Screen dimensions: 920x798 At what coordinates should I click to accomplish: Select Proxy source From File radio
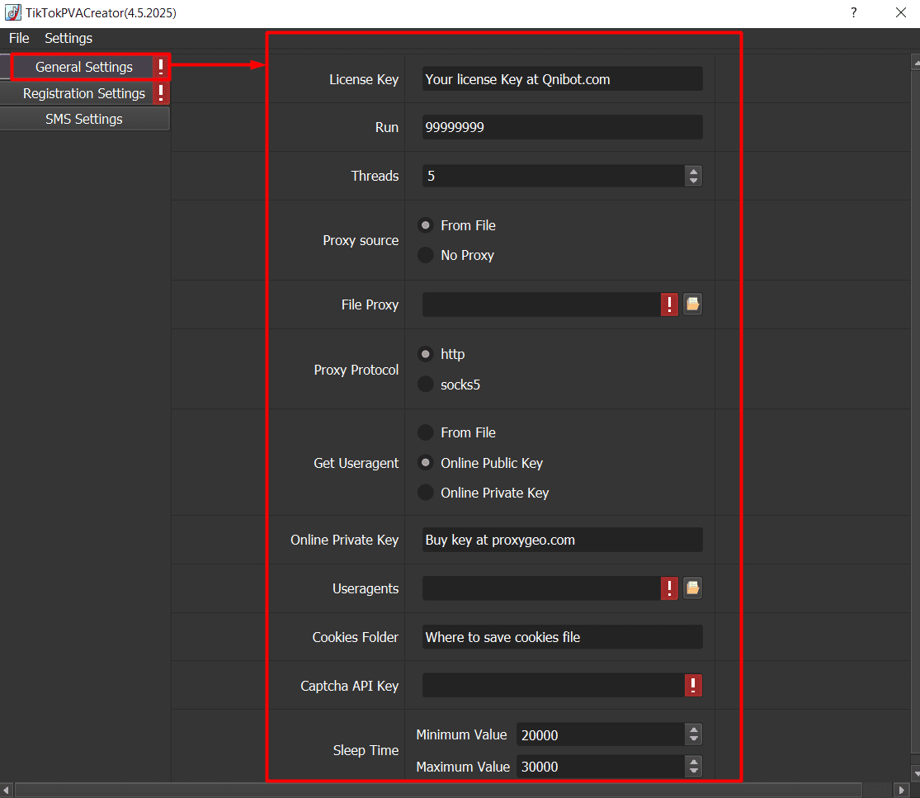point(426,225)
